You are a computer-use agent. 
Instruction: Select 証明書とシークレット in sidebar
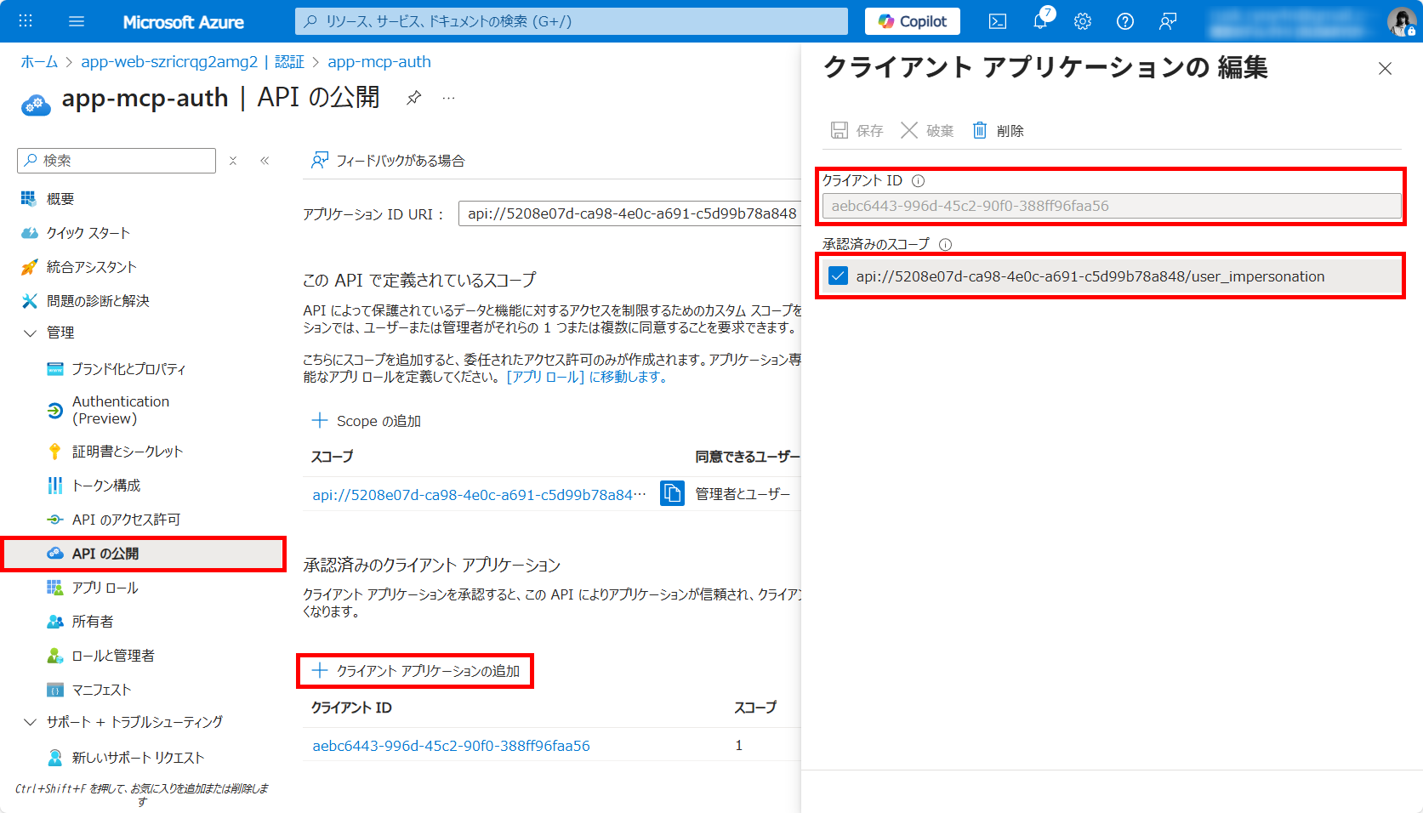click(x=128, y=452)
